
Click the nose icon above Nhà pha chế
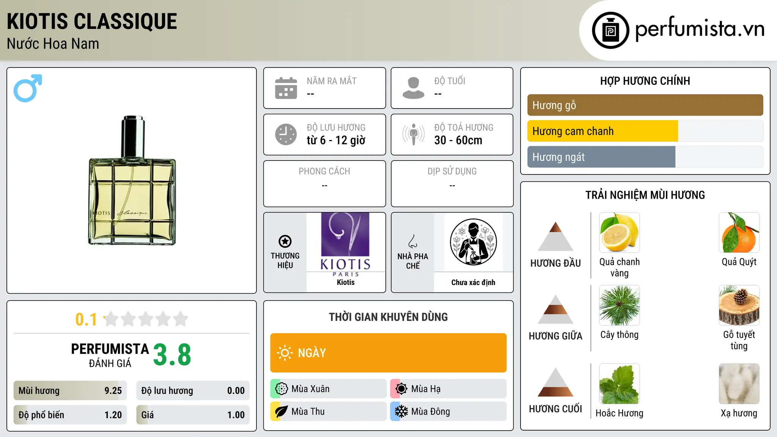click(413, 241)
